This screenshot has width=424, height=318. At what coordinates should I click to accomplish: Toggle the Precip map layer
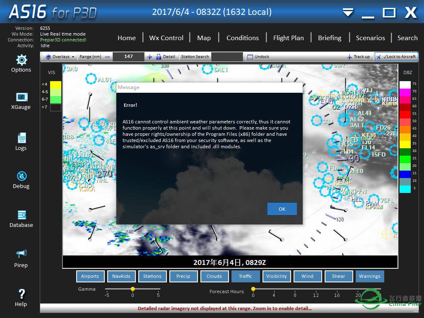183,276
